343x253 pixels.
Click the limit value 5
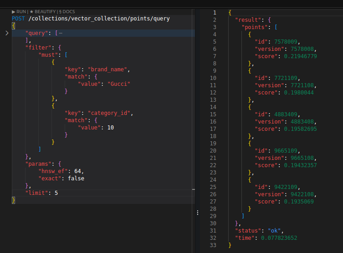pyautogui.click(x=56, y=193)
